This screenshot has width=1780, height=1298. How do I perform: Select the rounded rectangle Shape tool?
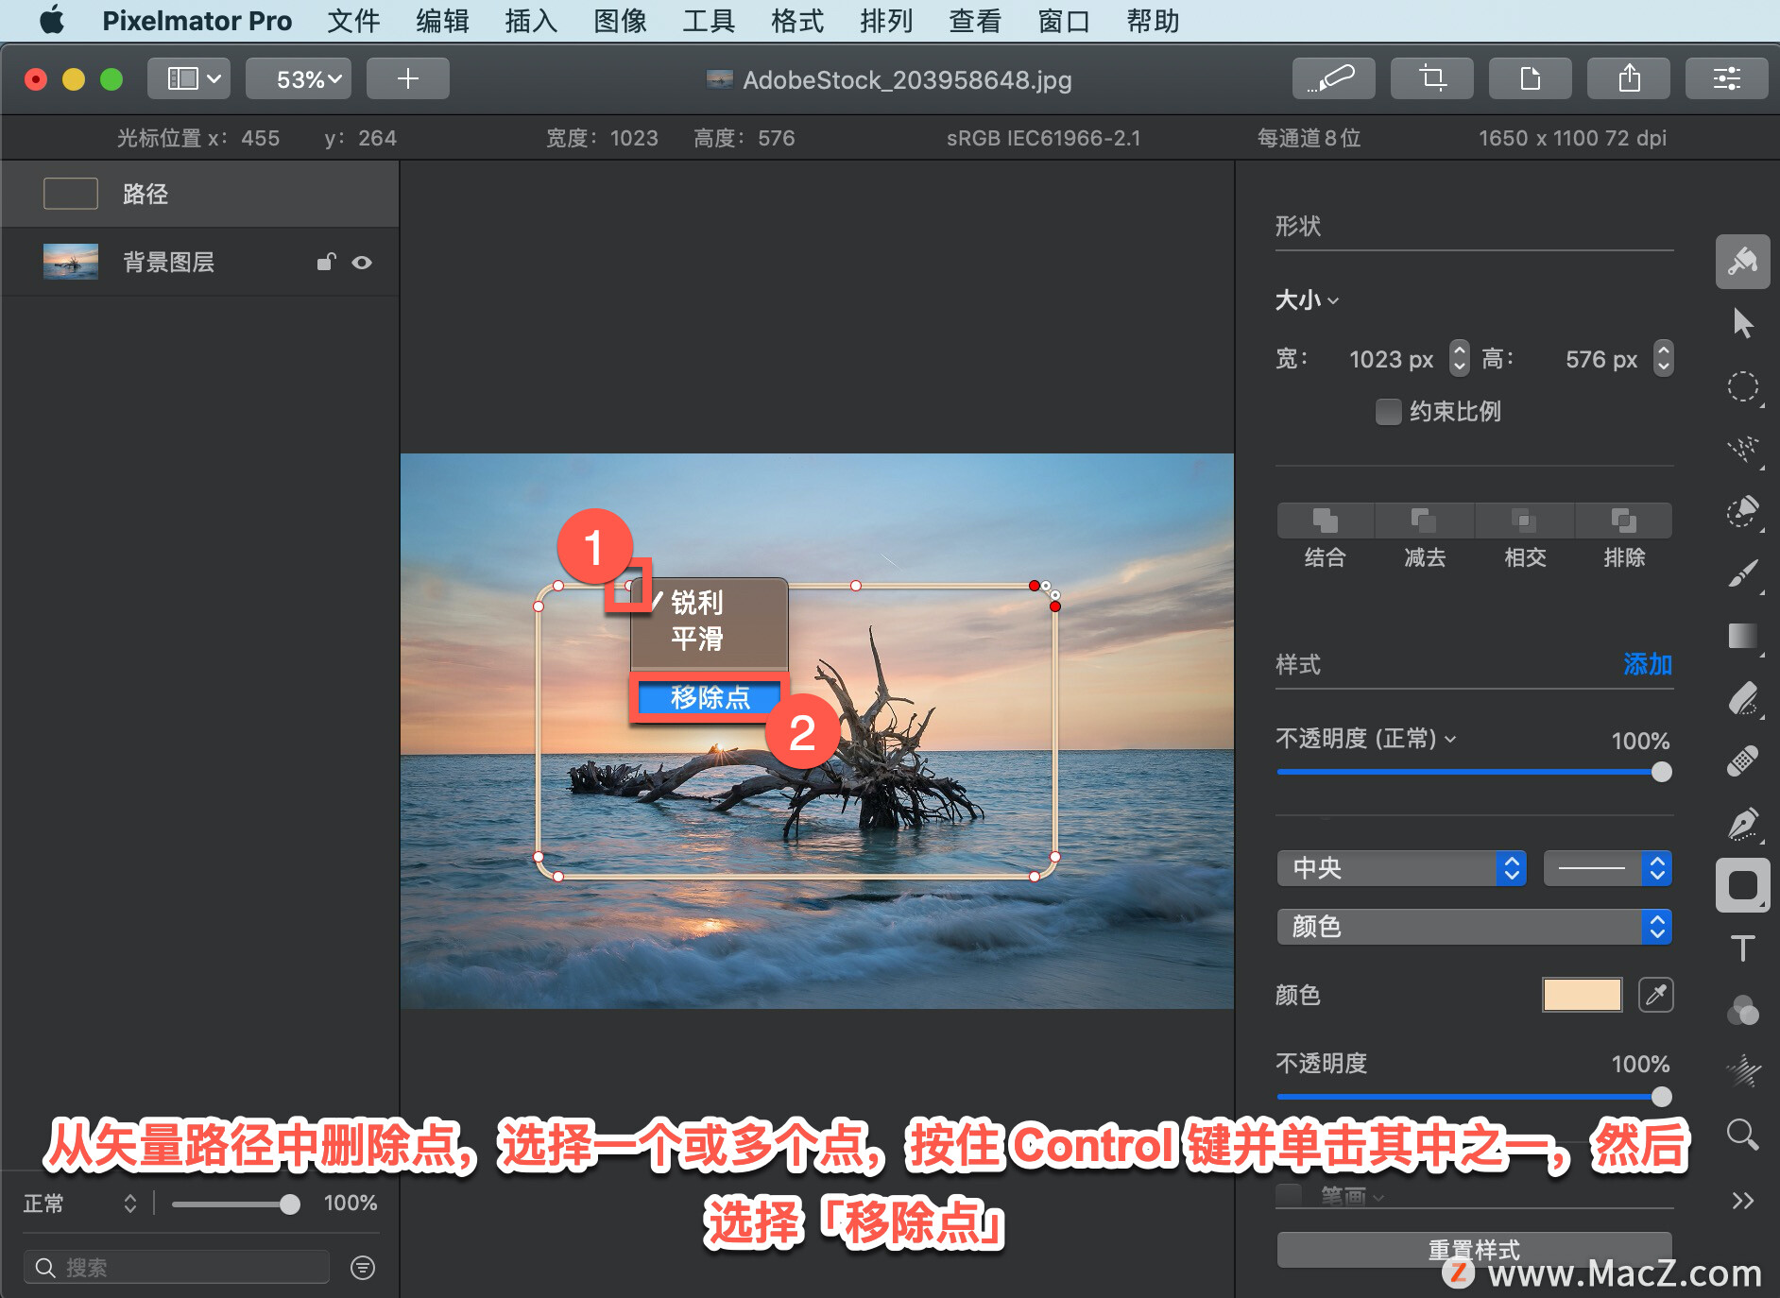tap(1742, 885)
